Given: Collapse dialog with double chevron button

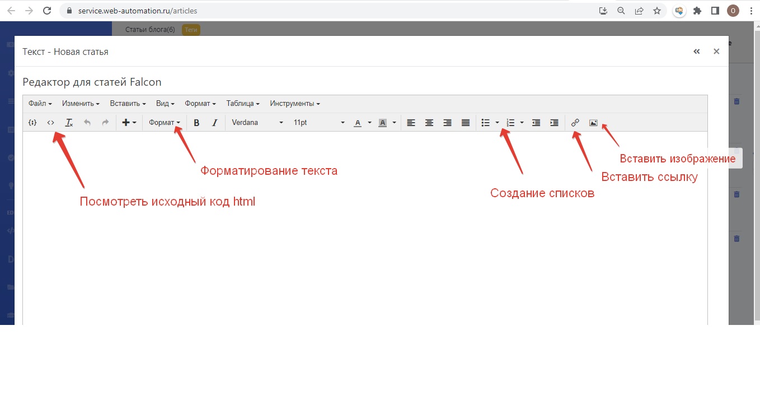Looking at the screenshot, I should [x=697, y=52].
